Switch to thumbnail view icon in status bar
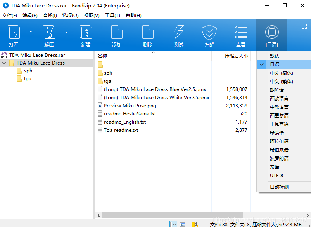Viewport: 311px width, 227px height. (x=183, y=224)
